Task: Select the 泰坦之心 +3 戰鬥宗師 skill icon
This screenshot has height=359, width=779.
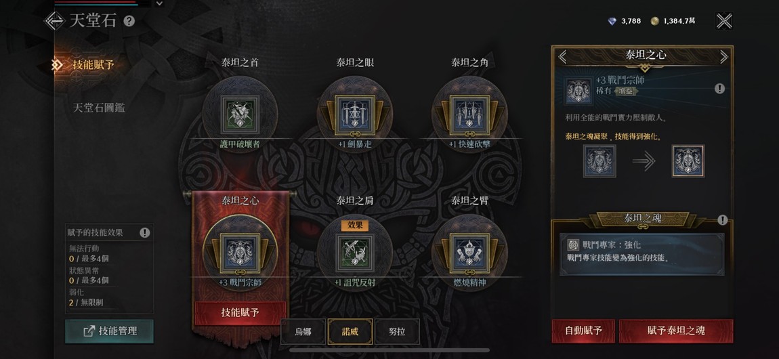Action: tap(240, 251)
